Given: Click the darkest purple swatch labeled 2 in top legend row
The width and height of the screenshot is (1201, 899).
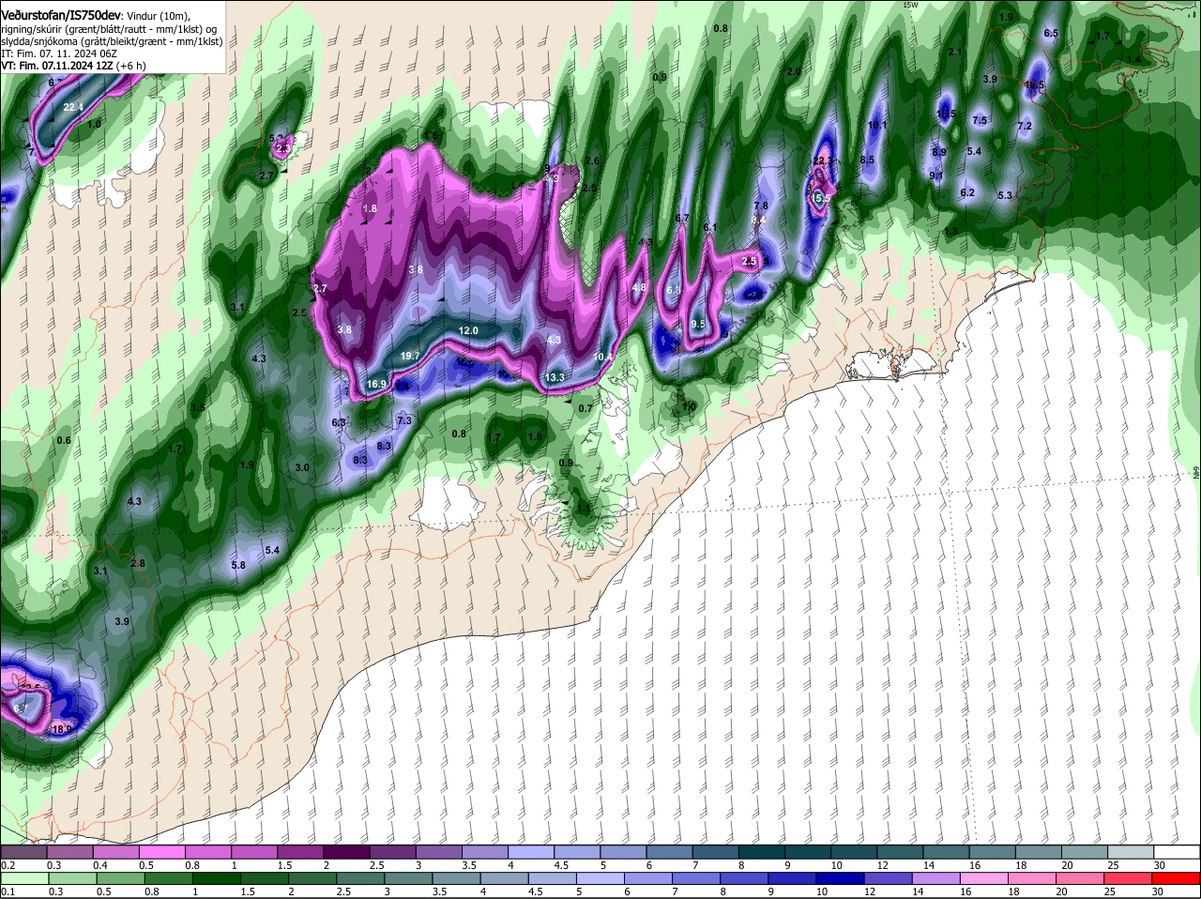Looking at the screenshot, I should tap(347, 852).
